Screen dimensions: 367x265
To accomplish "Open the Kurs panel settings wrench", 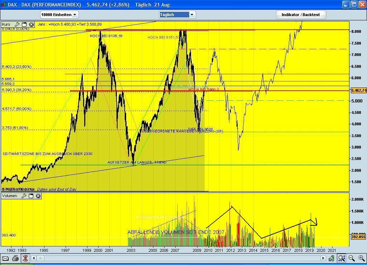I will 17,24.
